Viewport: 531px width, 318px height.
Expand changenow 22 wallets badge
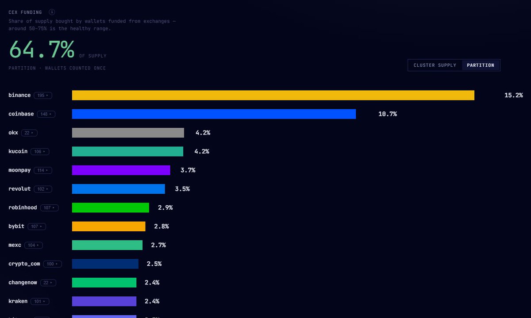(48, 283)
